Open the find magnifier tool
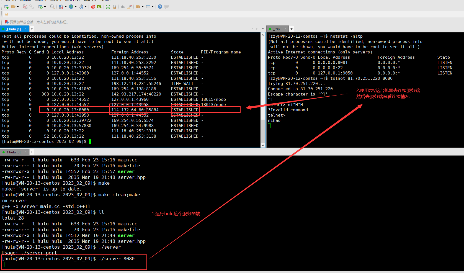This screenshot has width=464, height=273. 52,7
